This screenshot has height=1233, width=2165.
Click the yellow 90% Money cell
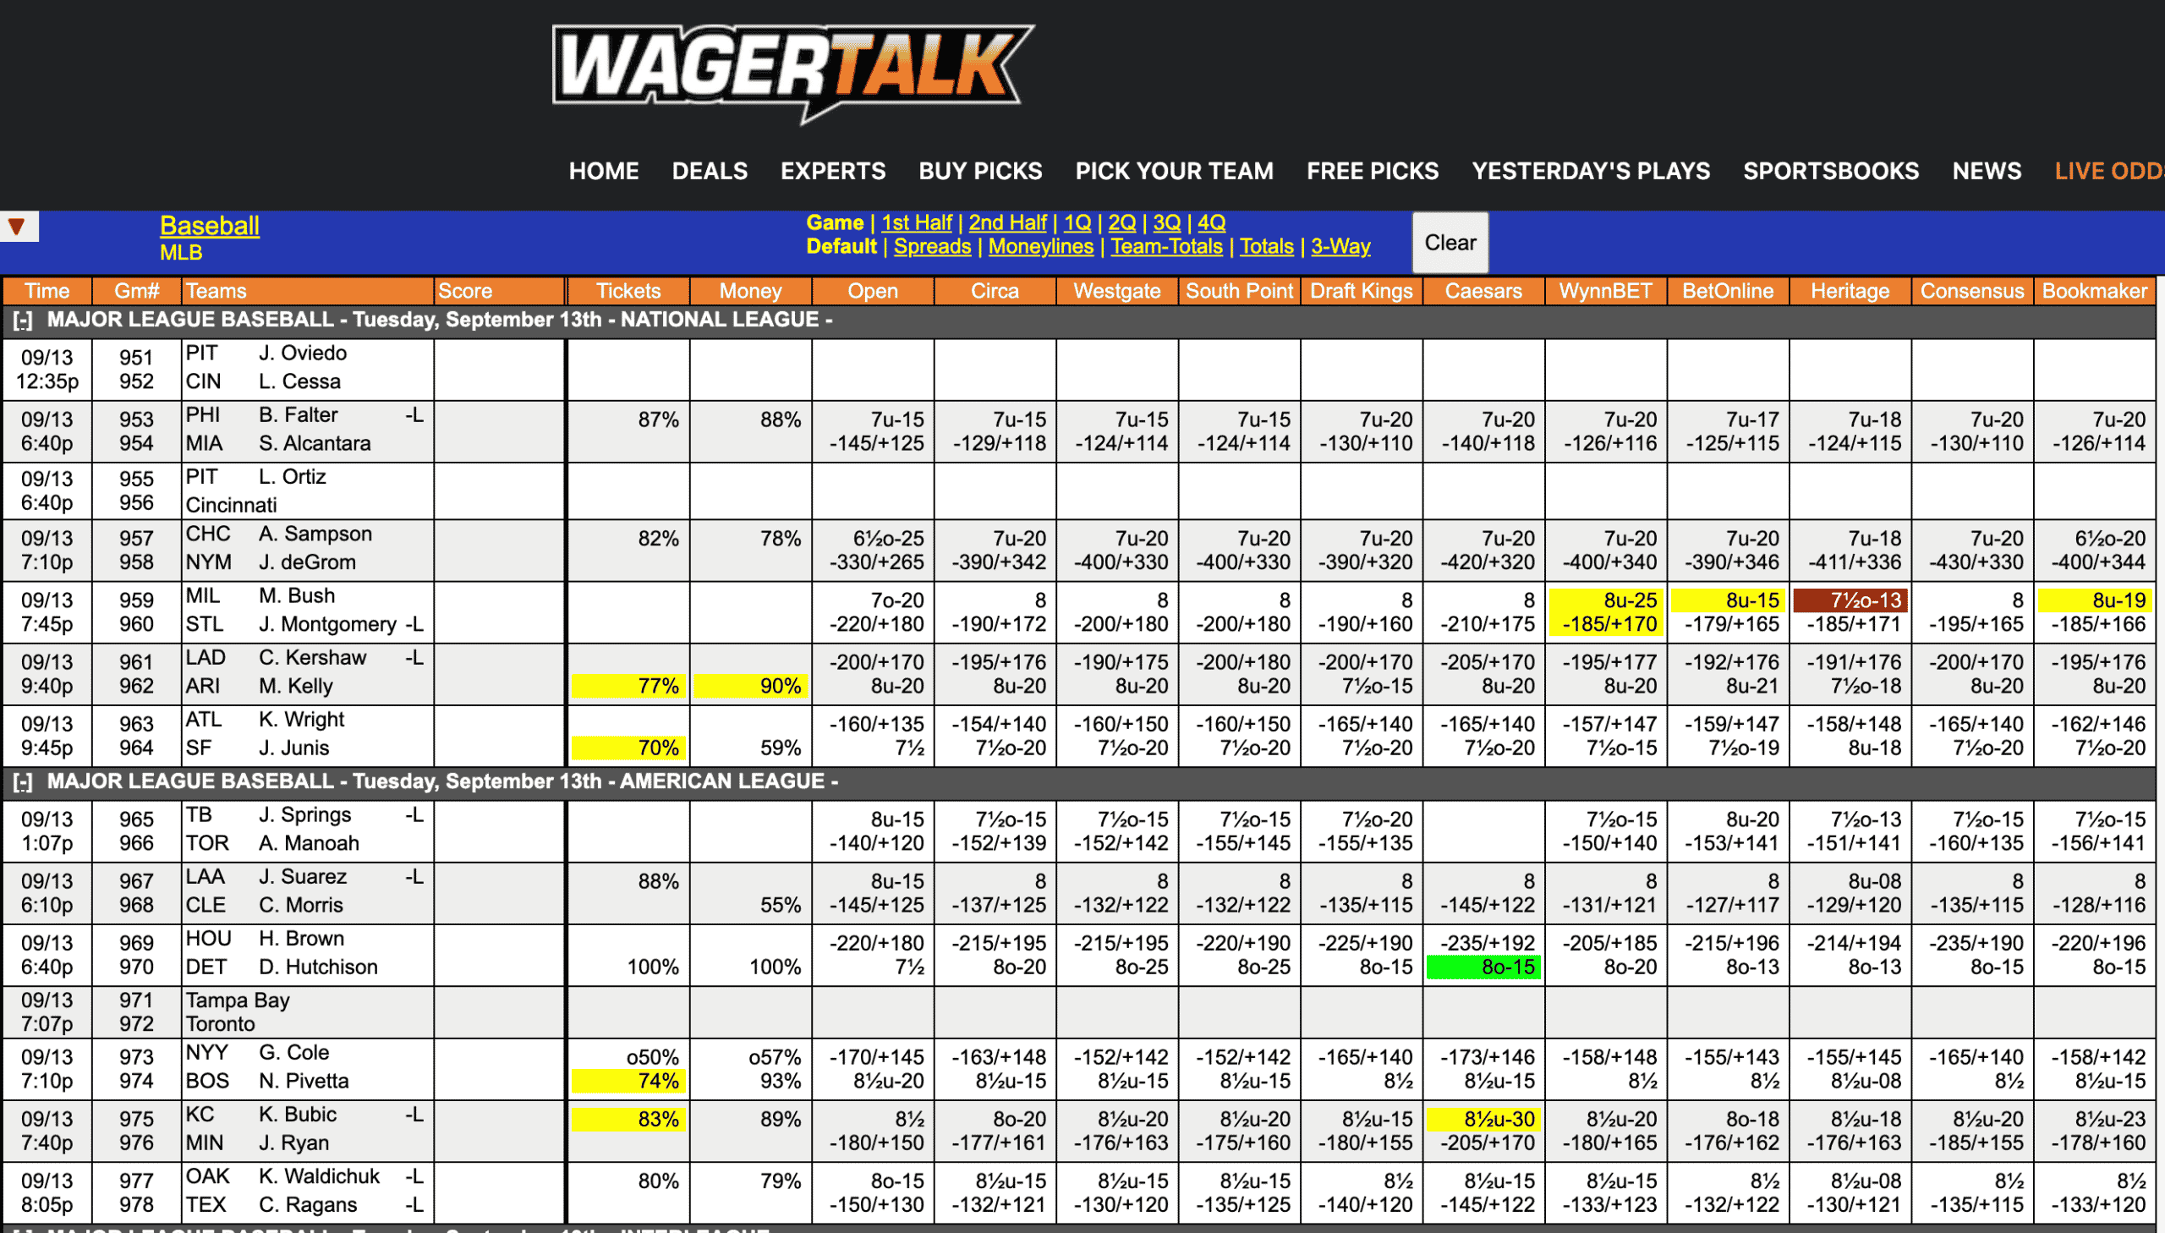(750, 686)
